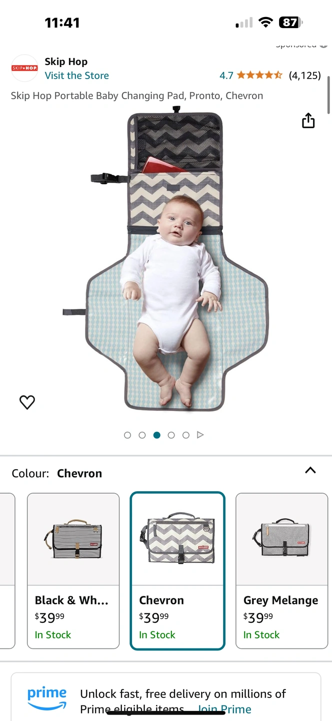
Task: Open the Join Prime link
Action: pyautogui.click(x=224, y=709)
